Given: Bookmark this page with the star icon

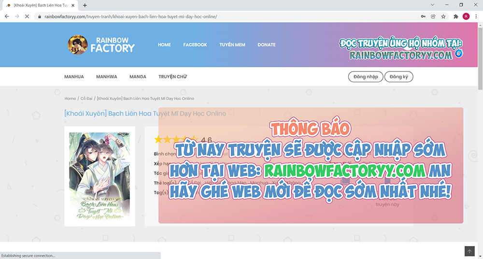Looking at the screenshot, I should tap(443, 16).
